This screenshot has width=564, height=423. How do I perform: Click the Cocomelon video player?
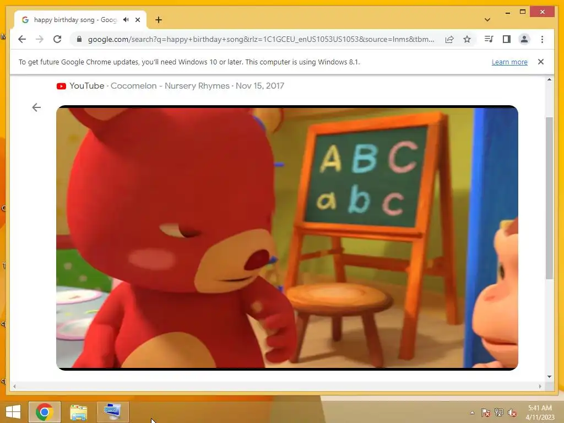click(287, 238)
